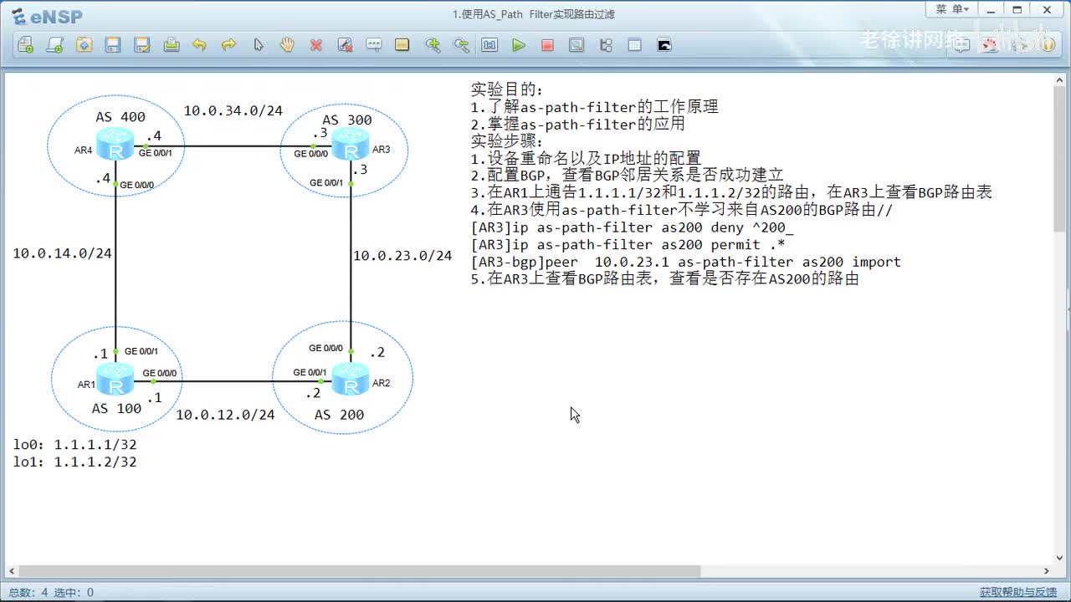This screenshot has width=1071, height=602.
Task: Click the line 'ip as-path-filter as200 deny ^200_'
Action: tap(632, 227)
